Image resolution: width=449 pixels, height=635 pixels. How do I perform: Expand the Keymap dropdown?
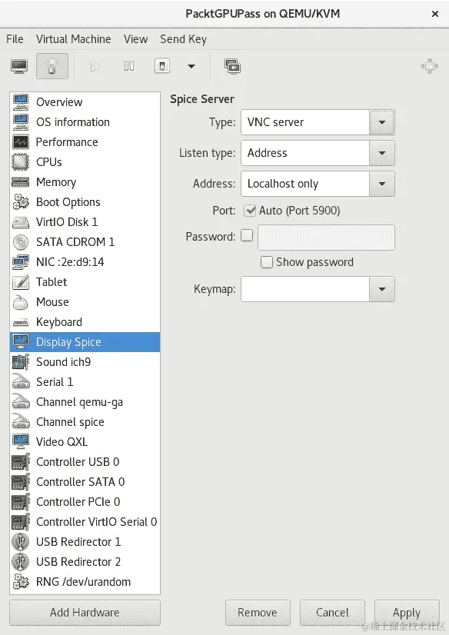[383, 289]
